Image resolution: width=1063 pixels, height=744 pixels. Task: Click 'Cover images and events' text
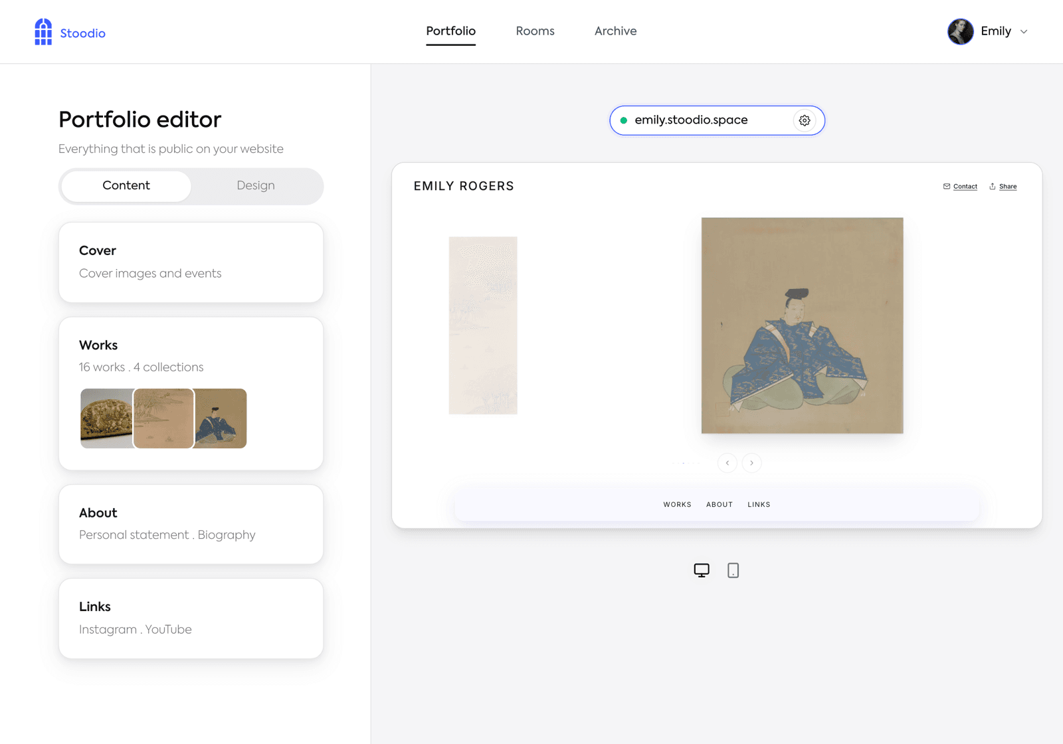point(150,274)
